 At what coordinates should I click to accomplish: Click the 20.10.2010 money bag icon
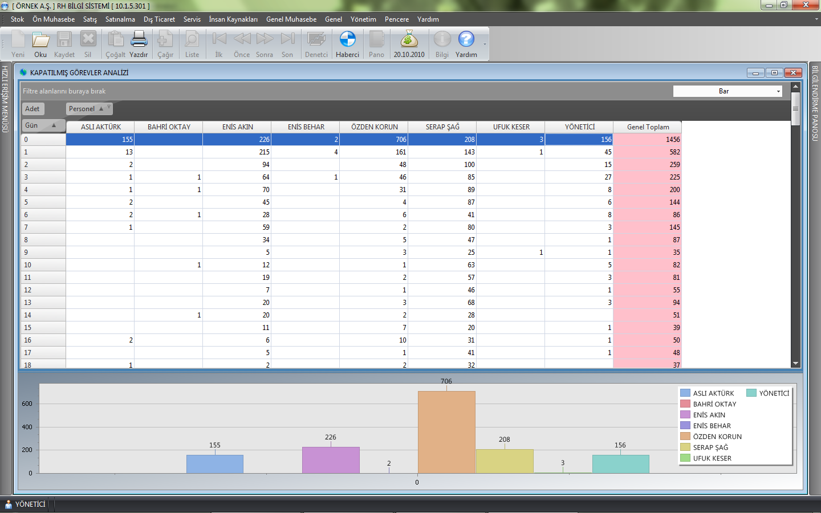point(409,40)
